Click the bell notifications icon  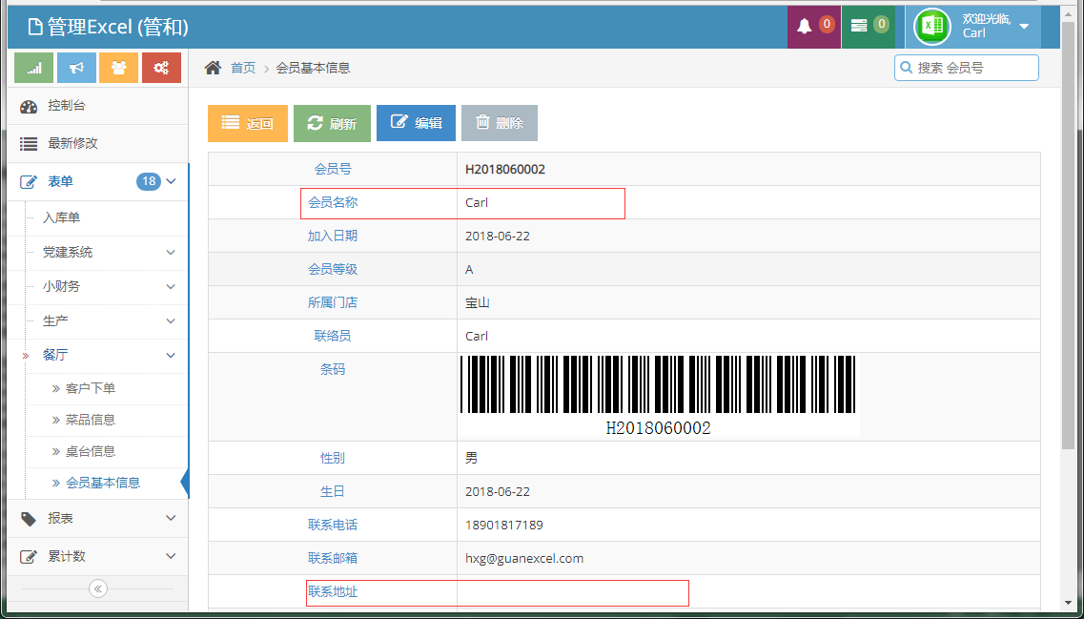(x=804, y=27)
